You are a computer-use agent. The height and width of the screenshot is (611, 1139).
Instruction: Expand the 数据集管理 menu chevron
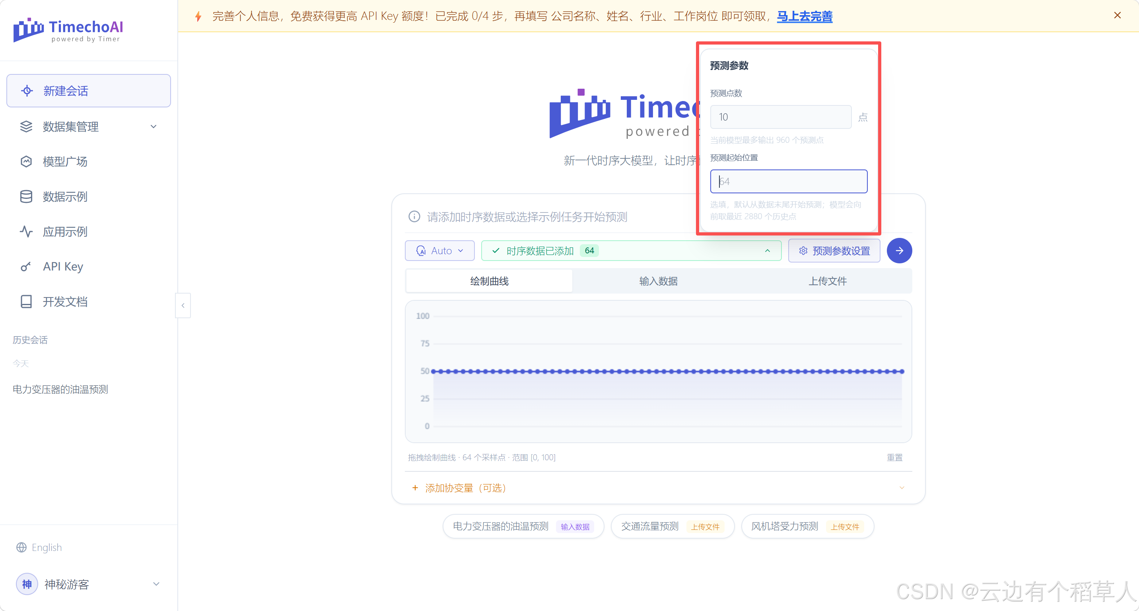154,127
